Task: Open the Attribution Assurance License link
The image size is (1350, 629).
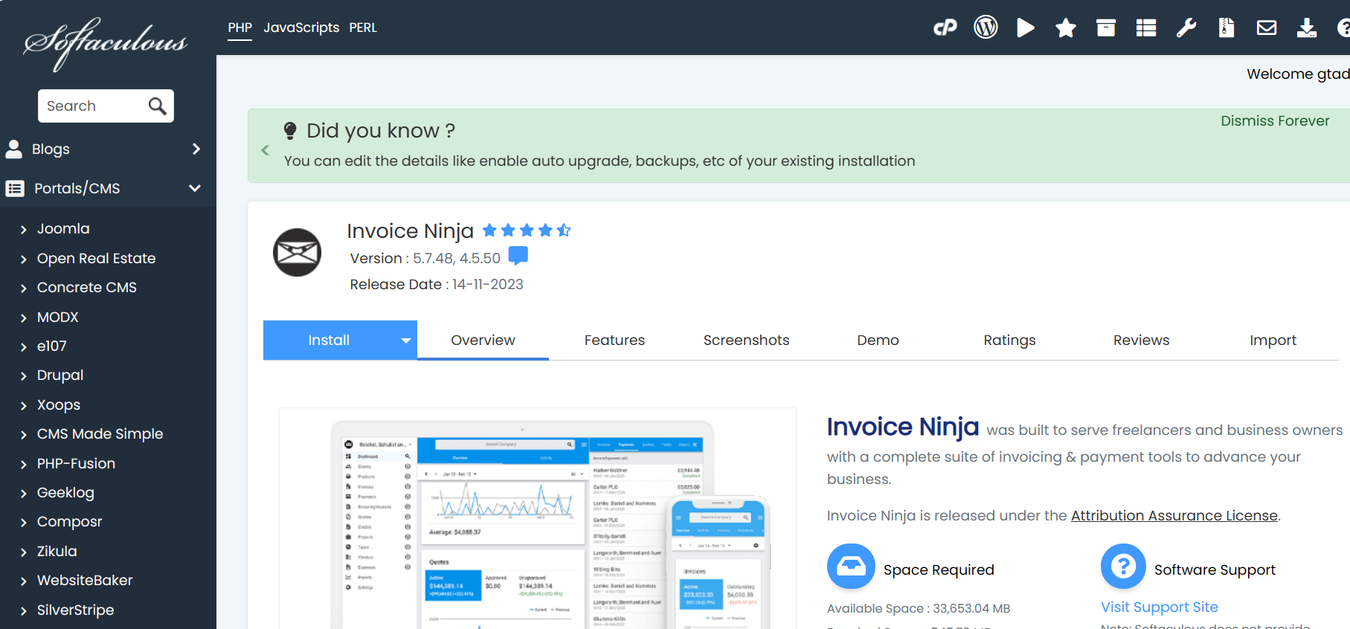Action: (1174, 515)
